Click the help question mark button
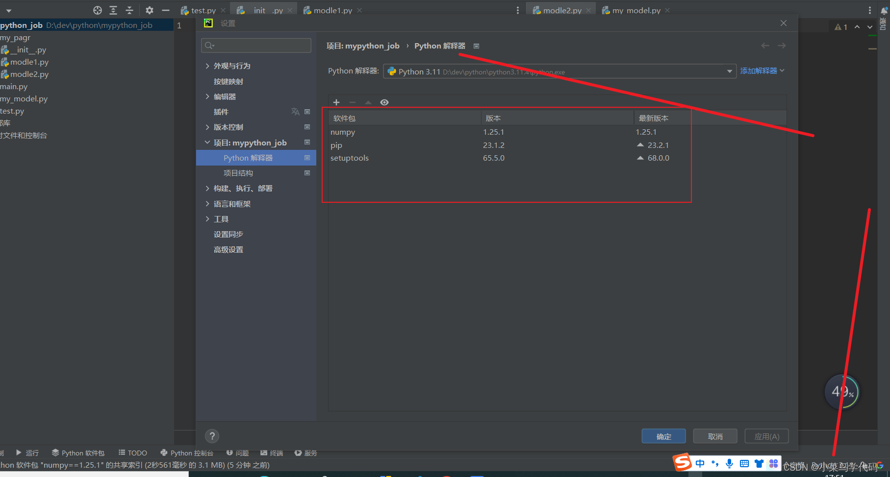 pos(212,436)
